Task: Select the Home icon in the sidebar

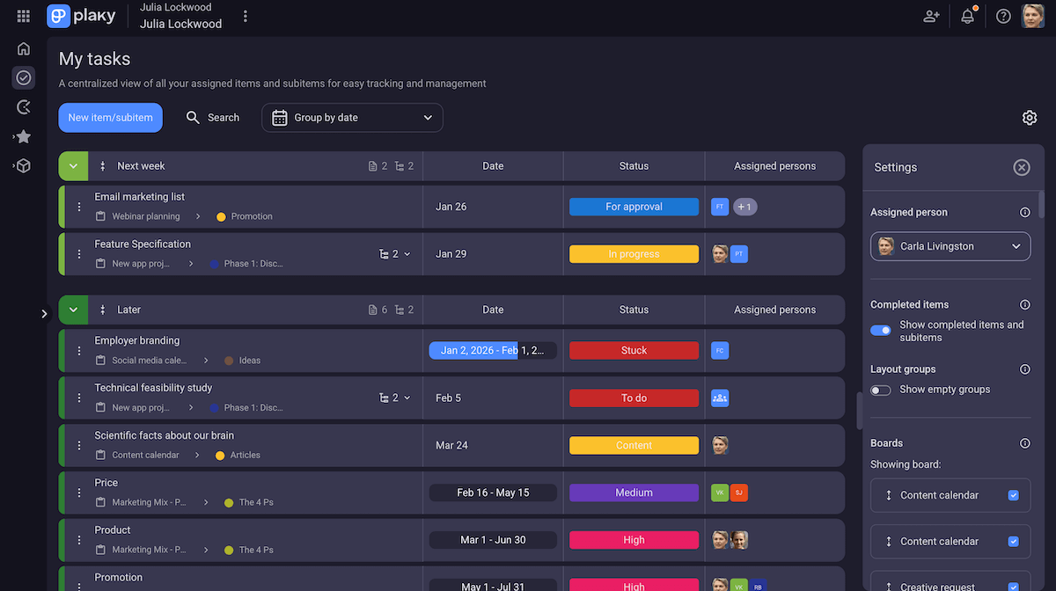Action: 23,48
